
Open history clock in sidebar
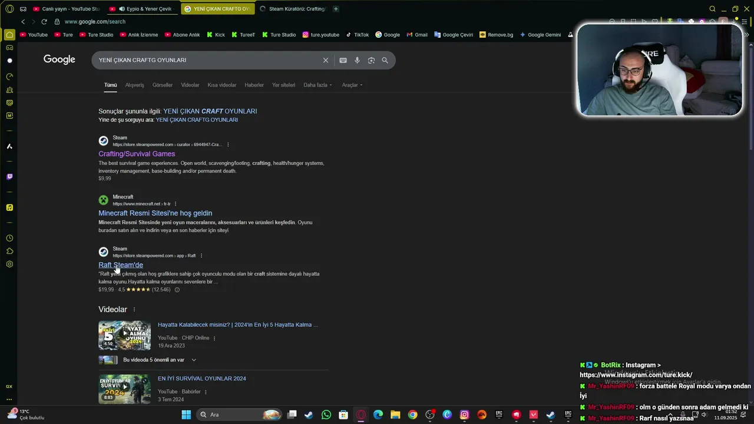click(x=9, y=238)
